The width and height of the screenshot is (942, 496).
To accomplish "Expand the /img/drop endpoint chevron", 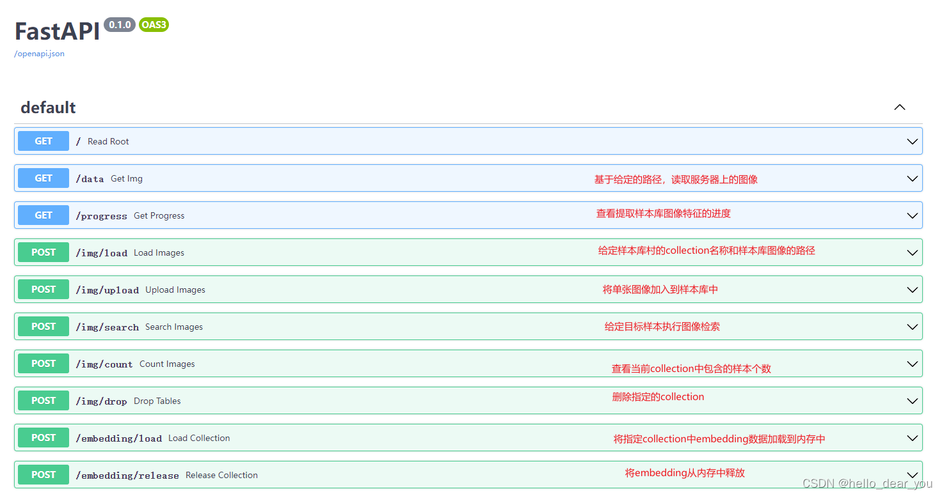I will pos(913,401).
